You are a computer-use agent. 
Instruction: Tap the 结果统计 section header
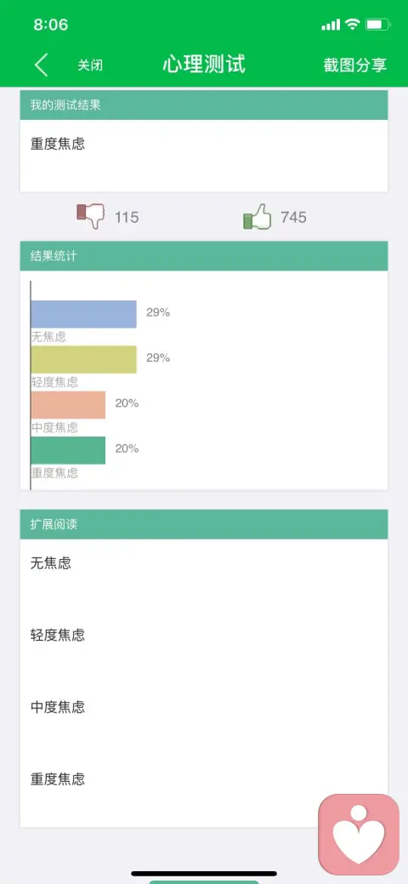(204, 256)
